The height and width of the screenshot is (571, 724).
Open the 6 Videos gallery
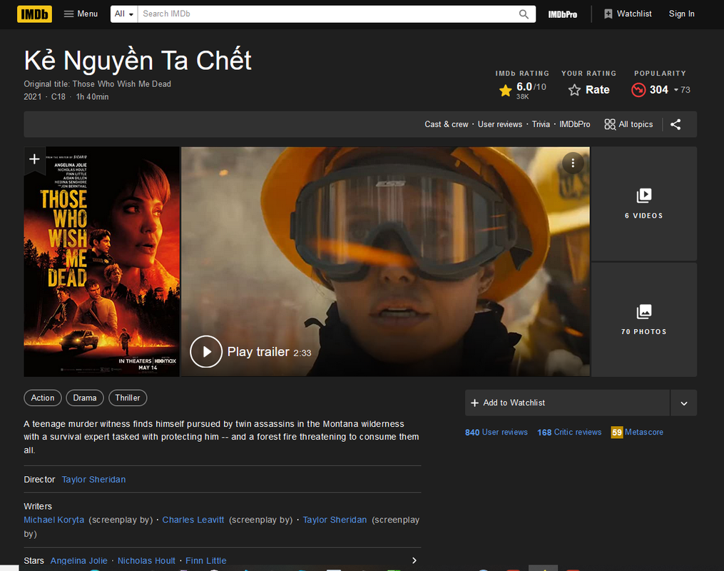[x=643, y=203]
